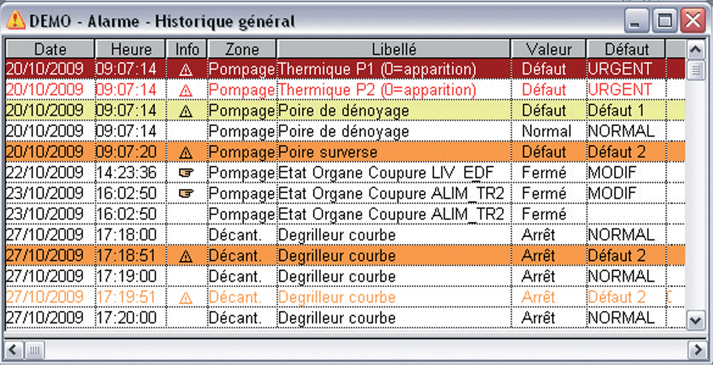This screenshot has width=713, height=365.
Task: Click the Défaut column header
Action: [626, 49]
